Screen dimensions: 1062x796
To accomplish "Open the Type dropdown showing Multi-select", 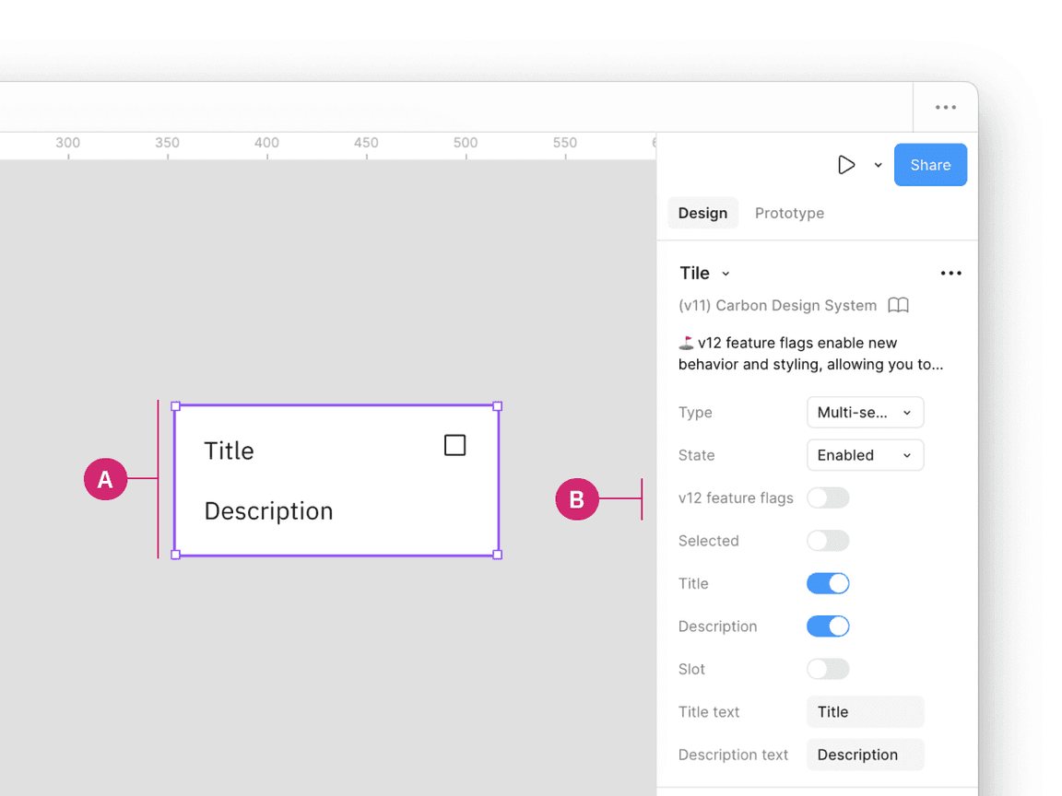I will click(865, 412).
